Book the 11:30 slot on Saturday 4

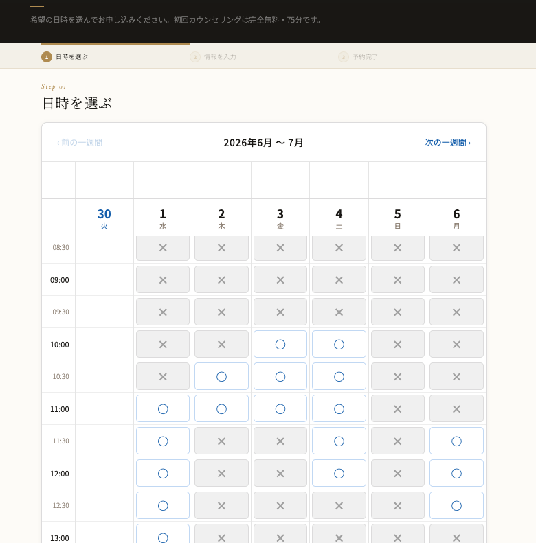click(x=339, y=441)
